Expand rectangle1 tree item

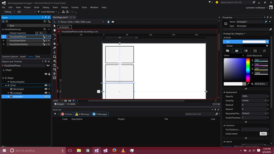(8, 97)
